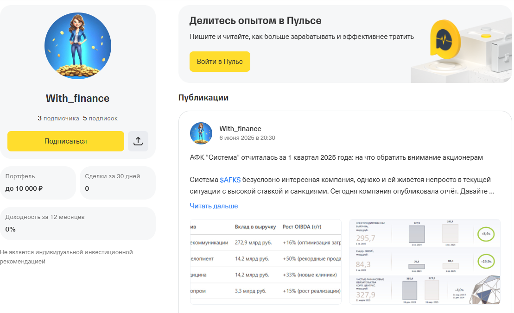Click the Войти в Пульс button

click(220, 62)
